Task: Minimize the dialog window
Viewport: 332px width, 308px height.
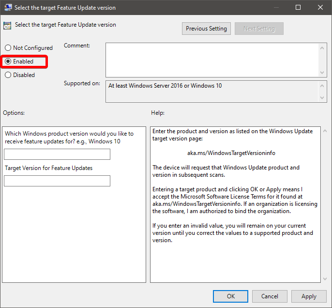Action: (x=276, y=7)
